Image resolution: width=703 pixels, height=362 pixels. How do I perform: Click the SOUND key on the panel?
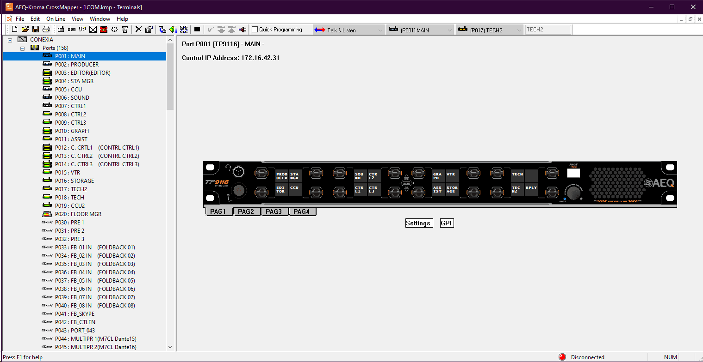click(x=360, y=176)
